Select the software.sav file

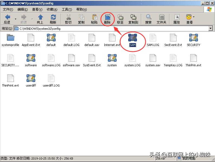[71, 61]
